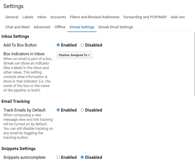Enable Track Emails by Default
The image size is (195, 166).
pos(58,110)
